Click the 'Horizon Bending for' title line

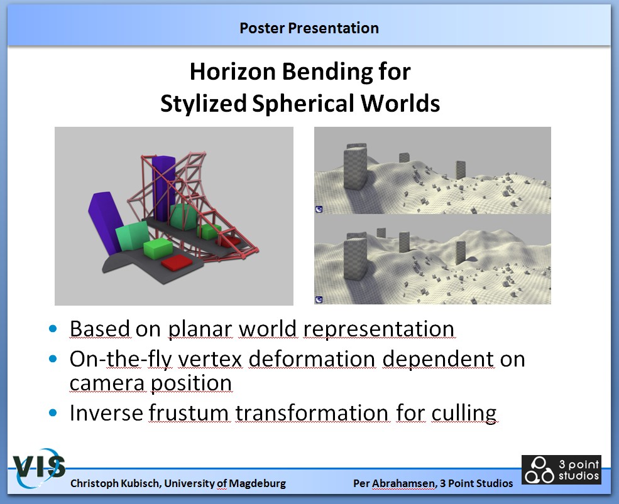300,72
